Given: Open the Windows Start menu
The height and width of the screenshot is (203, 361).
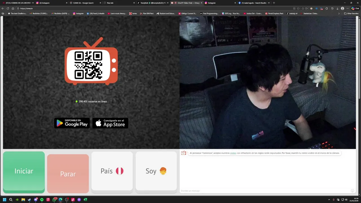Looking at the screenshot, I should [5, 200].
